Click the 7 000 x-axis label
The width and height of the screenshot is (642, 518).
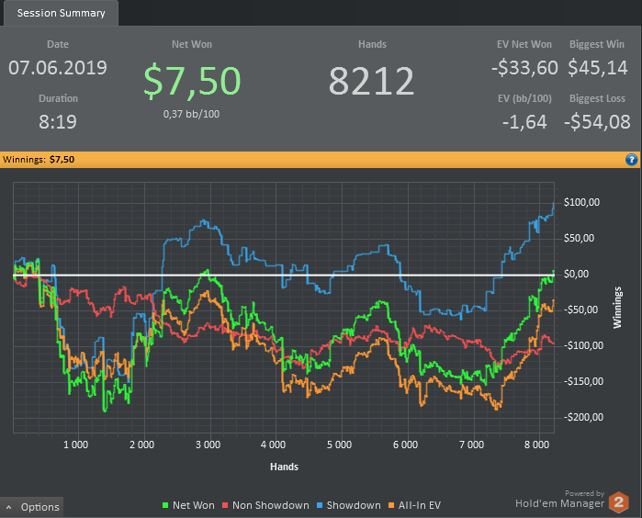pyautogui.click(x=471, y=445)
